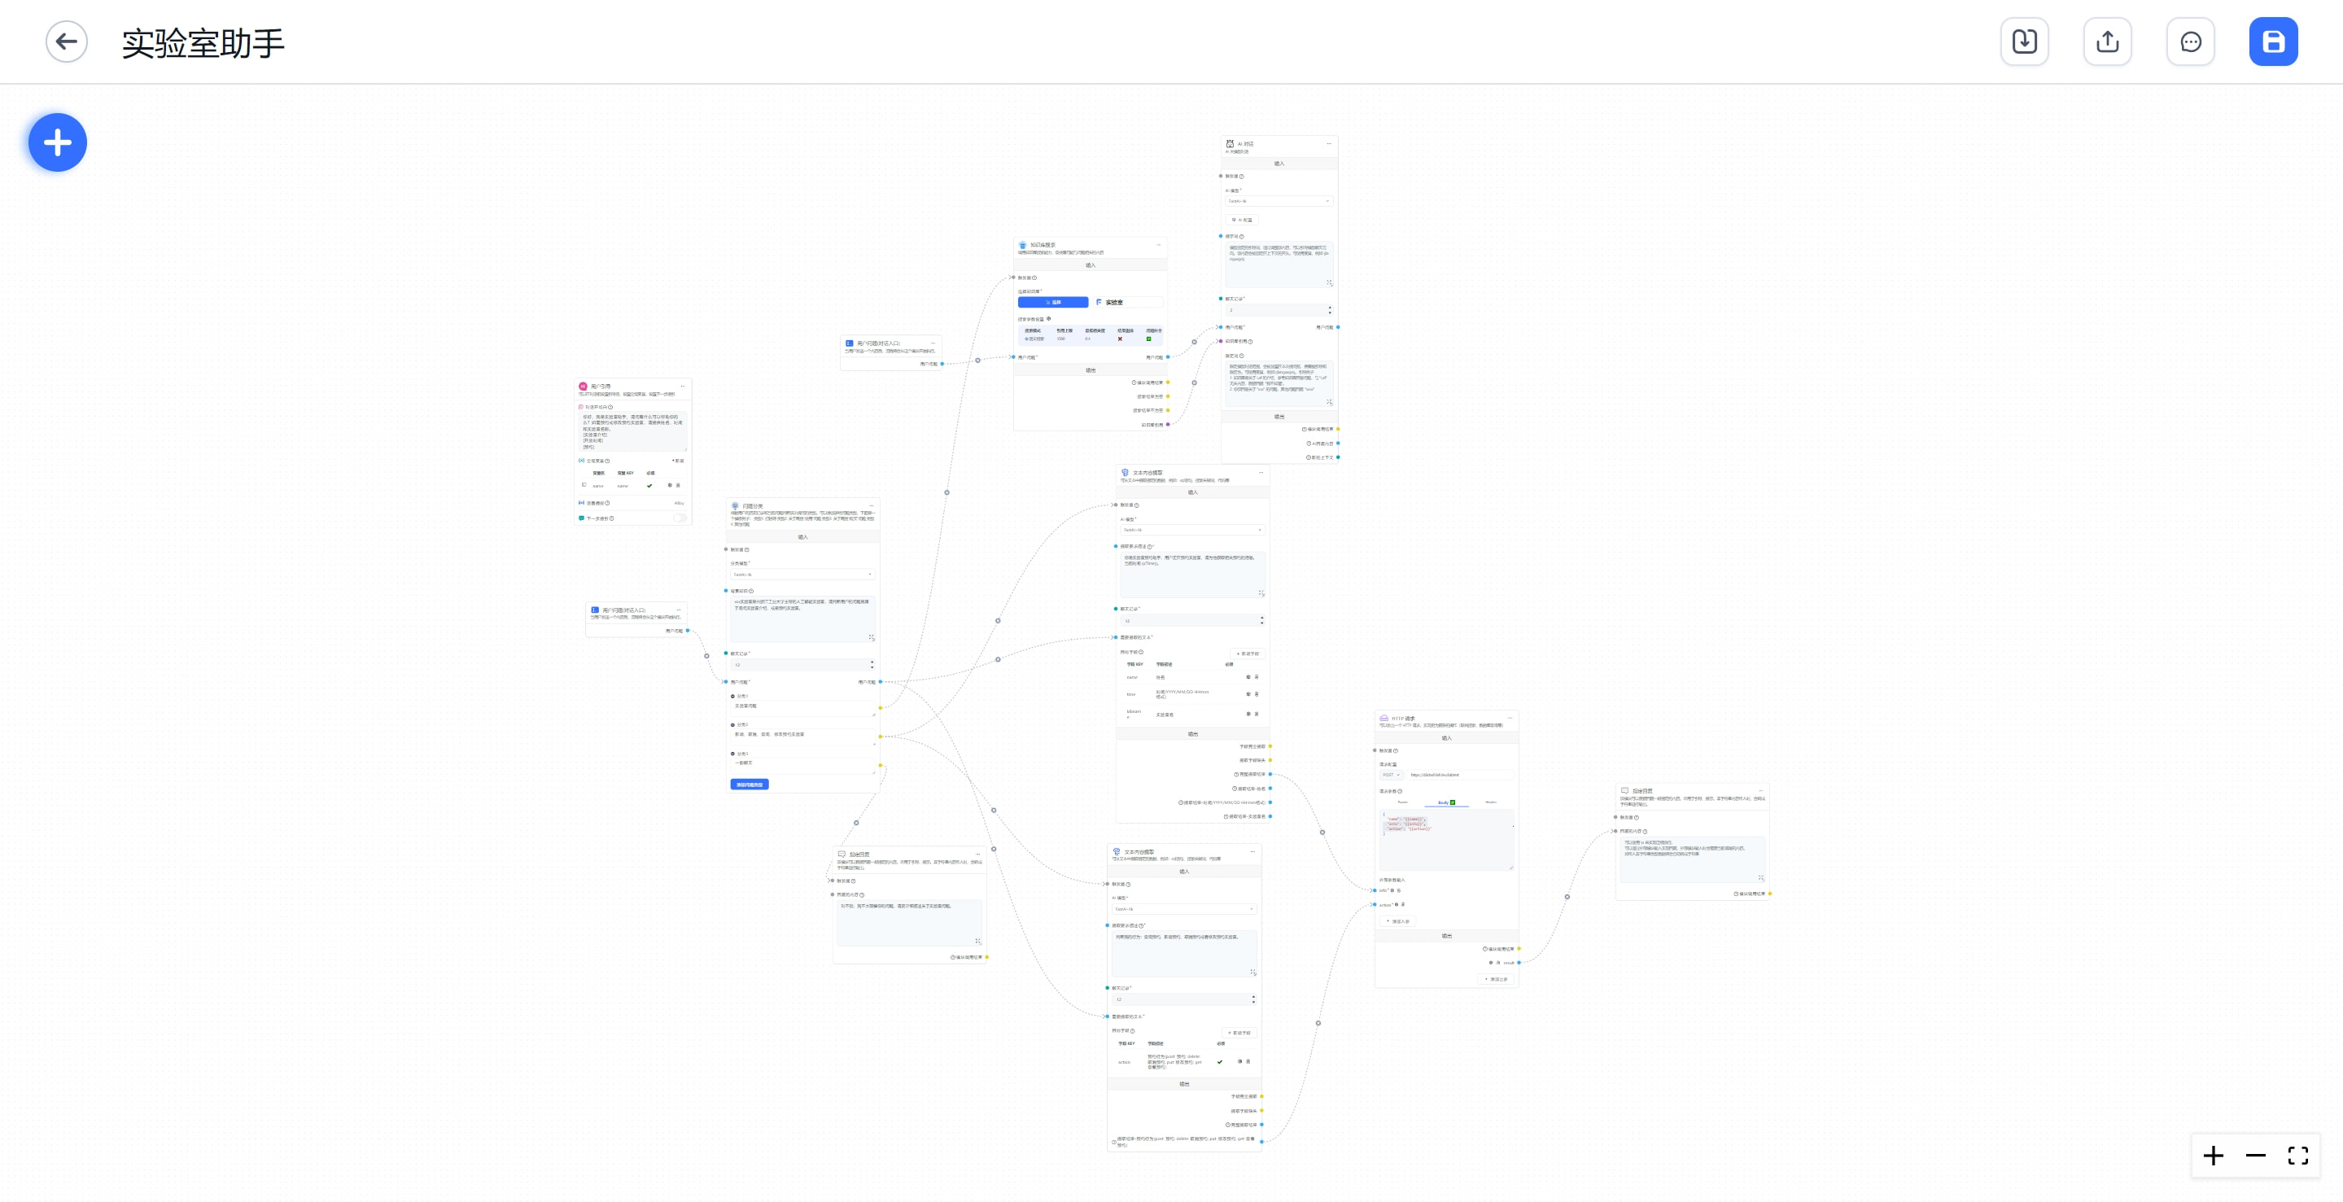The height and width of the screenshot is (1202, 2343).
Task: Switch to Body tab in HTTP request
Action: [1445, 802]
